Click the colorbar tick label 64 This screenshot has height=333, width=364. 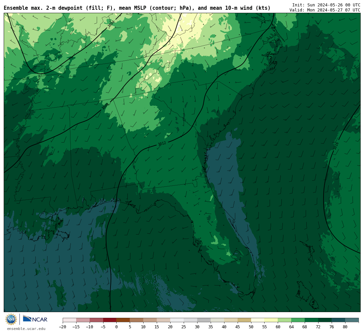pos(291,327)
